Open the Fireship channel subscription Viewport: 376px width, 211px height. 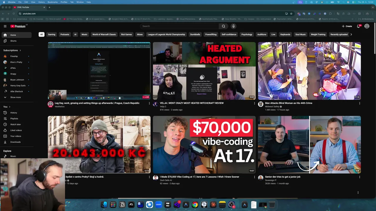tap(16, 56)
